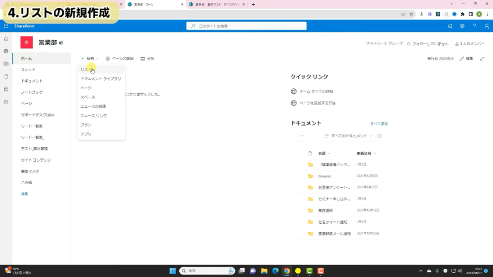Select リスト from the 新規 menu

[x=87, y=70]
